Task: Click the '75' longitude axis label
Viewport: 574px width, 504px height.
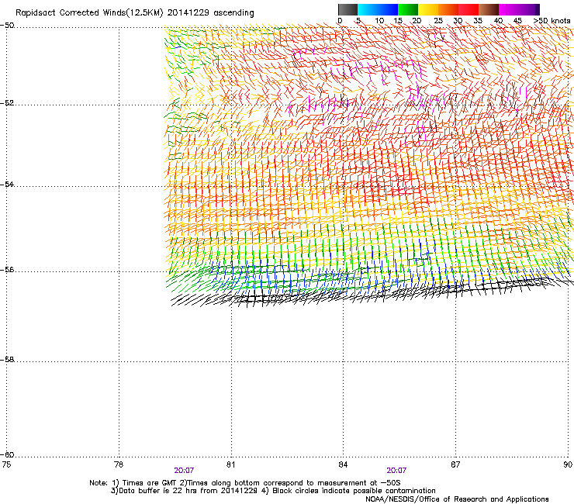Action: pyautogui.click(x=6, y=464)
